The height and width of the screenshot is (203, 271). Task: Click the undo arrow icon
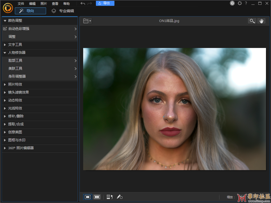tap(83, 3)
